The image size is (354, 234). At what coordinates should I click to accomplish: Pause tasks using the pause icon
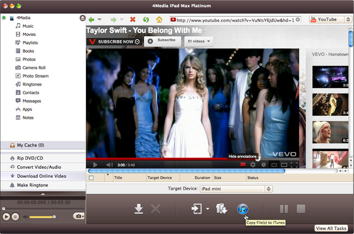click(284, 209)
